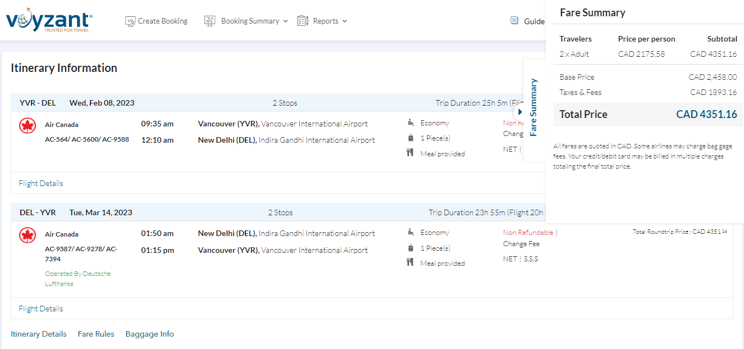Click the baggage icon on outbound flight

click(410, 138)
